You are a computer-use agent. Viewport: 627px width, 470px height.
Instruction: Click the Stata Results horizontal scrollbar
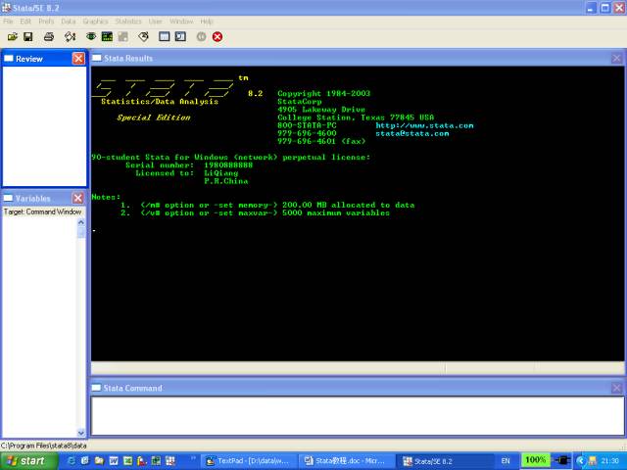[358, 368]
